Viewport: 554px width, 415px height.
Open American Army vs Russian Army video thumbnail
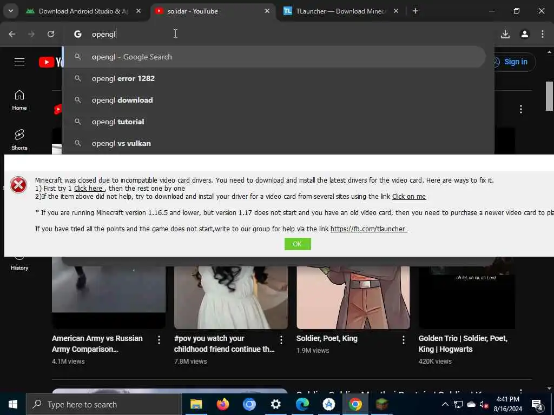click(x=108, y=292)
